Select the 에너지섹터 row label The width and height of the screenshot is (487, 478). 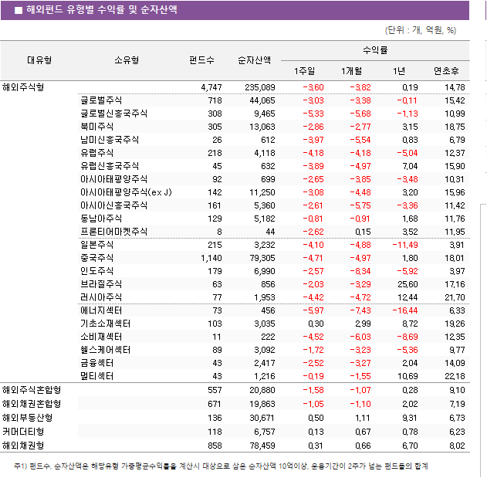(101, 310)
